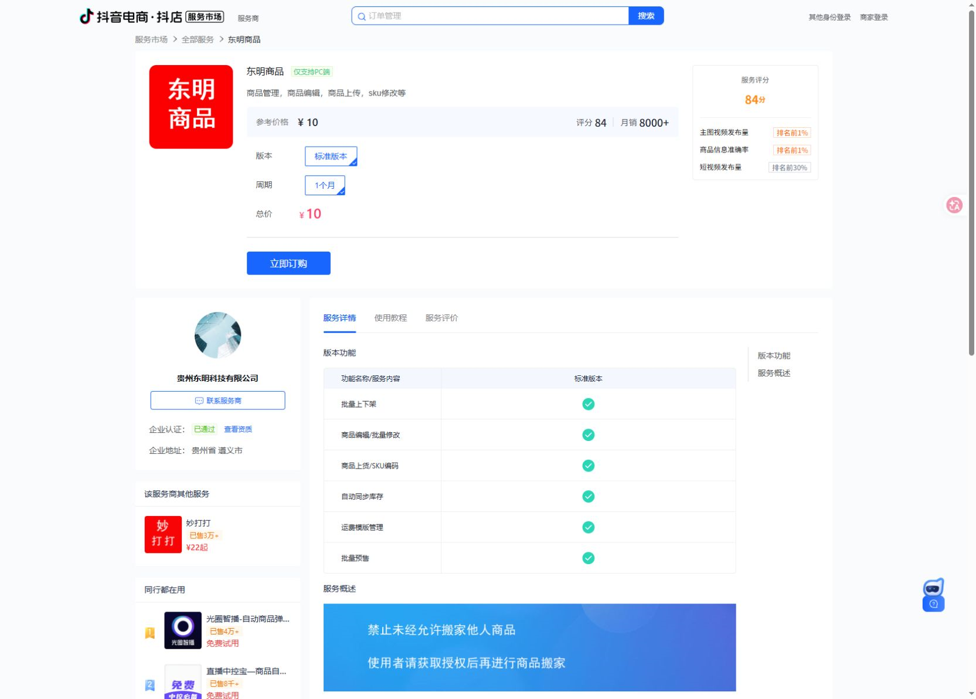Screen dimensions: 976x699
Task: Click 其他身份登录 link
Action: pyautogui.click(x=829, y=17)
